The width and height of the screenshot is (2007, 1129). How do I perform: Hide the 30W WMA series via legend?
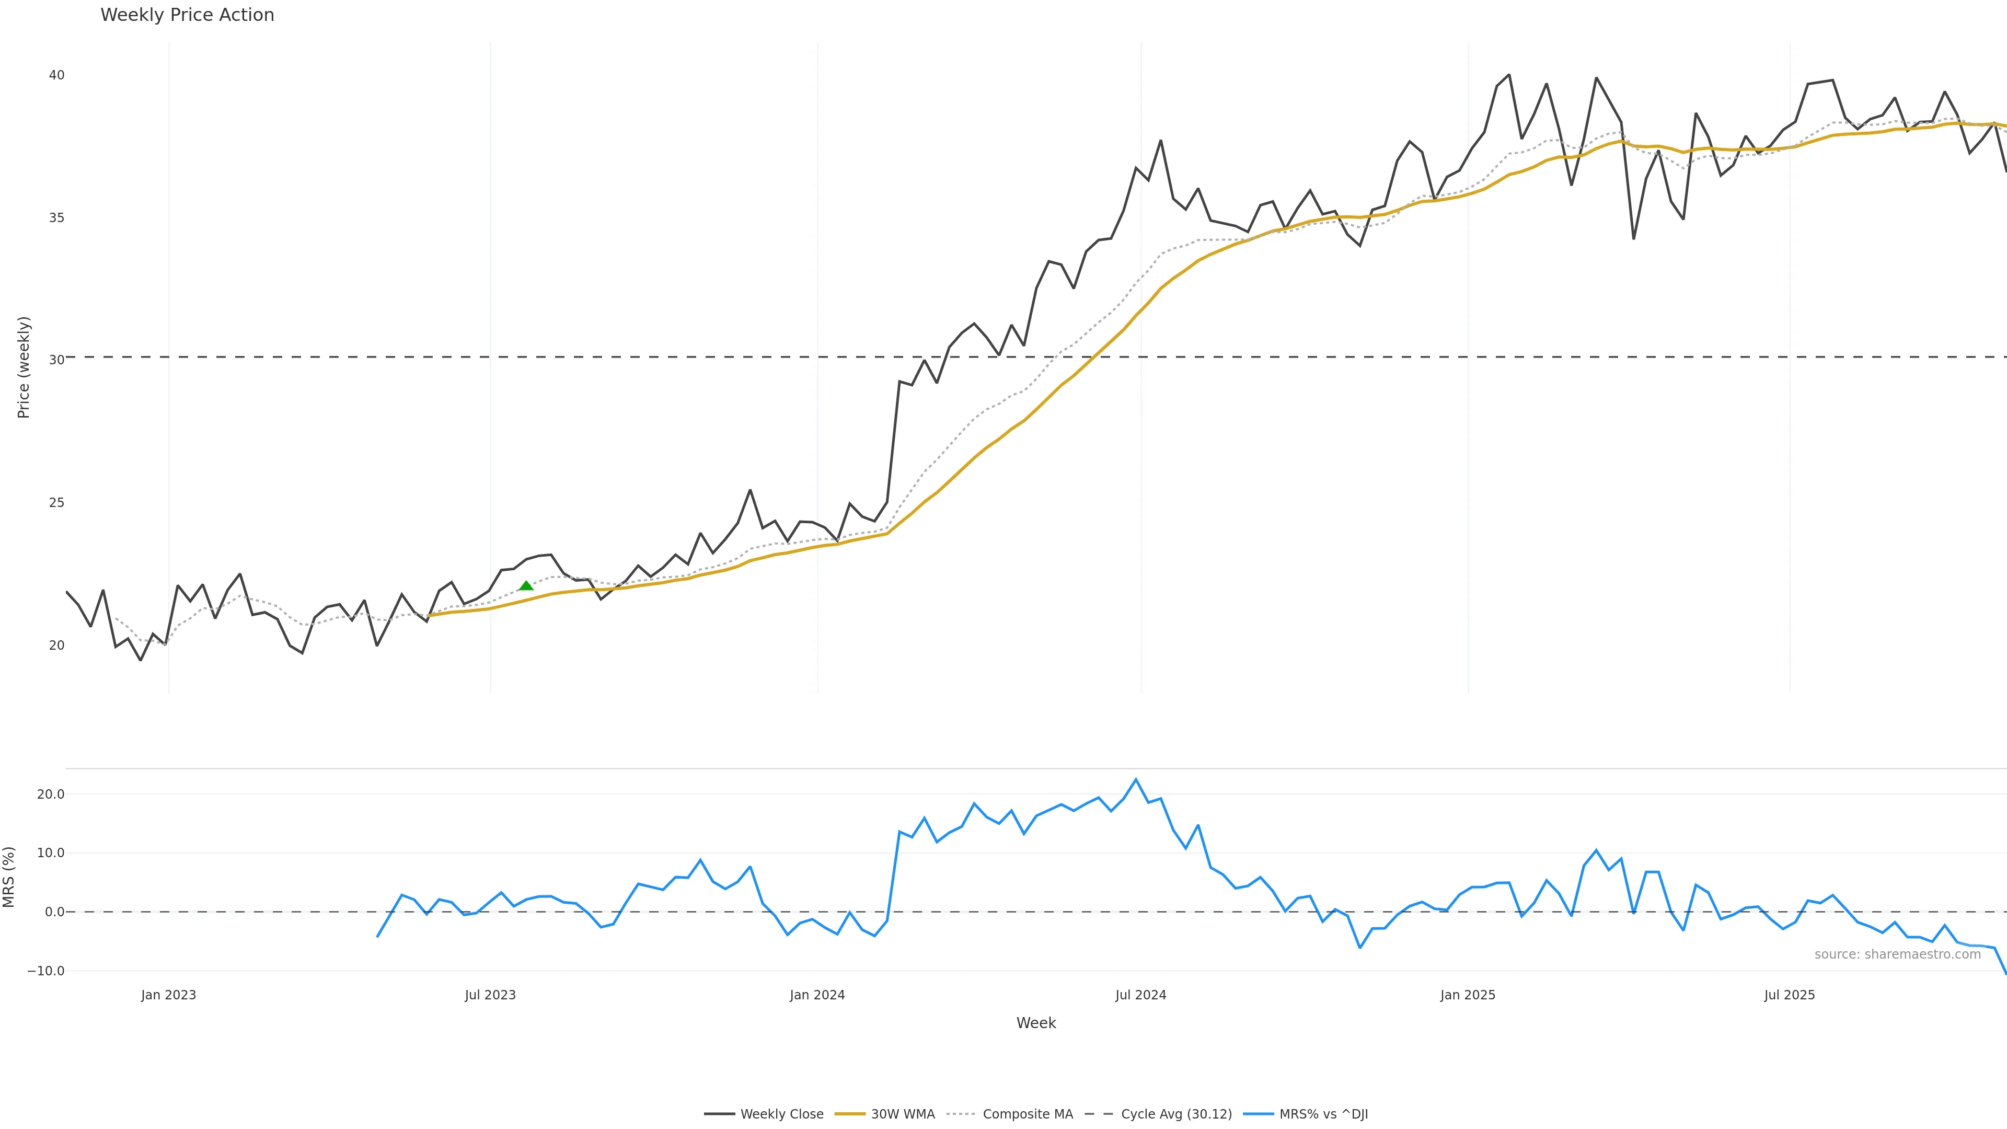[x=902, y=1114]
